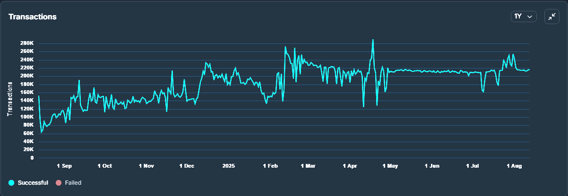Viewport: 568px width, 196px height.
Task: Open the 1Y time range dropdown
Action: coord(523,17)
